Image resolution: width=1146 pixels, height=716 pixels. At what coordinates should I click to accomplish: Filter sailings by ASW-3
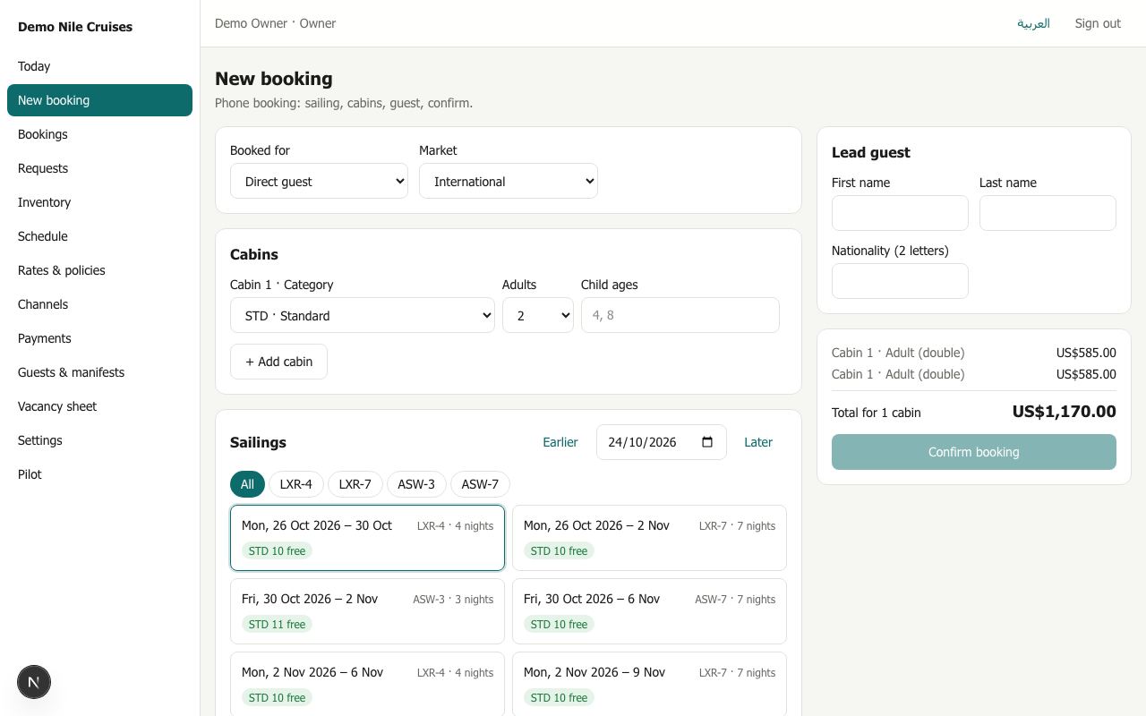(416, 484)
